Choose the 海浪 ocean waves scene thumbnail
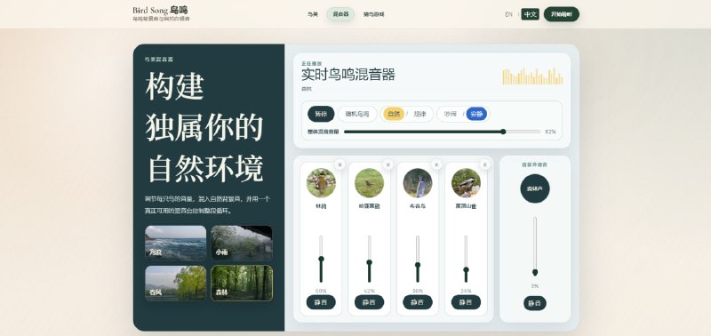The image size is (711, 336). click(x=175, y=243)
